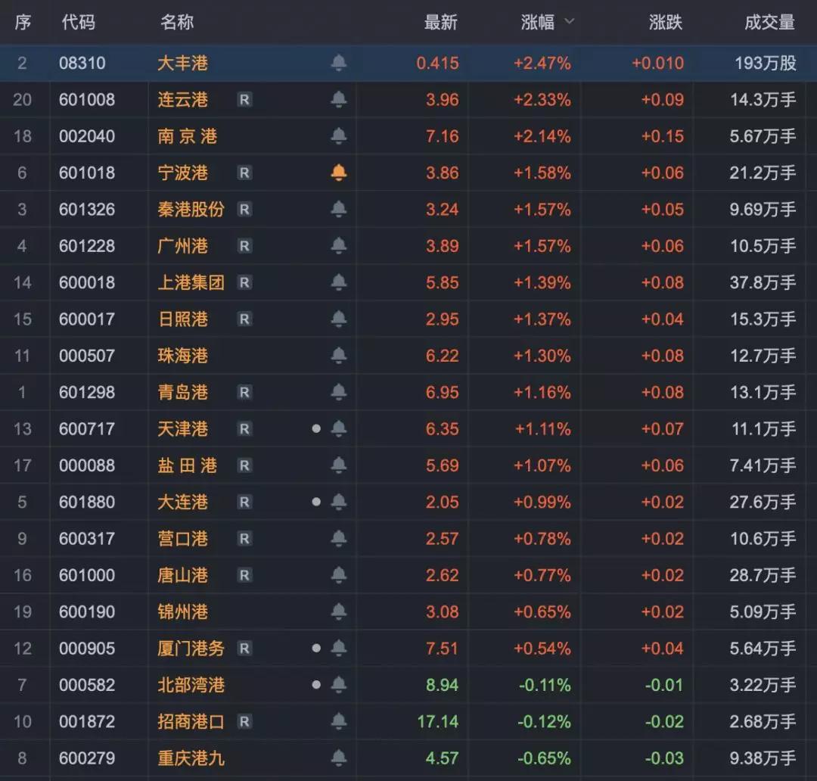Enable the alert bell for 连云港
This screenshot has width=817, height=781.
[339, 100]
